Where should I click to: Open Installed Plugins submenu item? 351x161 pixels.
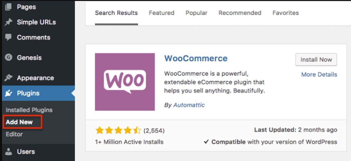click(29, 110)
